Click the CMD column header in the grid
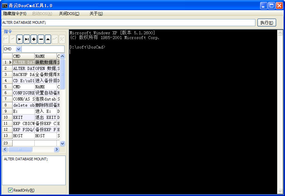Viewport: 285px width, 196px height. tap(23, 56)
